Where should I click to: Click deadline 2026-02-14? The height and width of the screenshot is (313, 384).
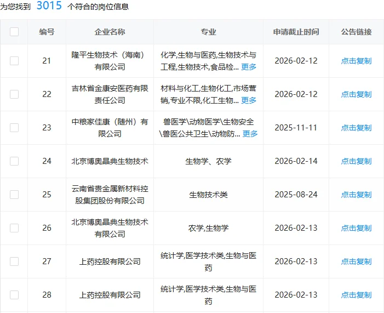(296, 161)
